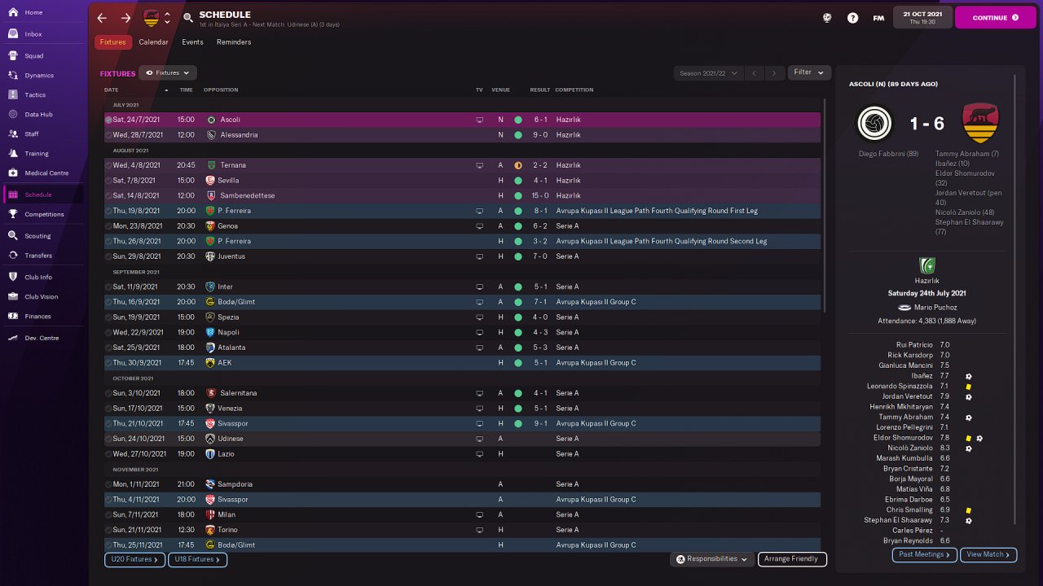
Task: Switch to the Fixtures tab
Action: click(x=113, y=42)
